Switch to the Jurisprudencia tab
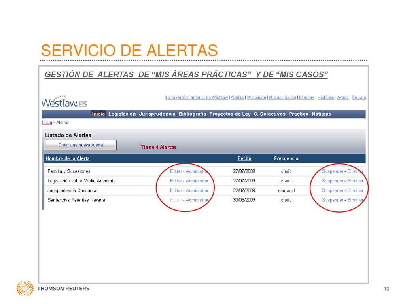Screen dimensions: 405x304 pos(157,114)
